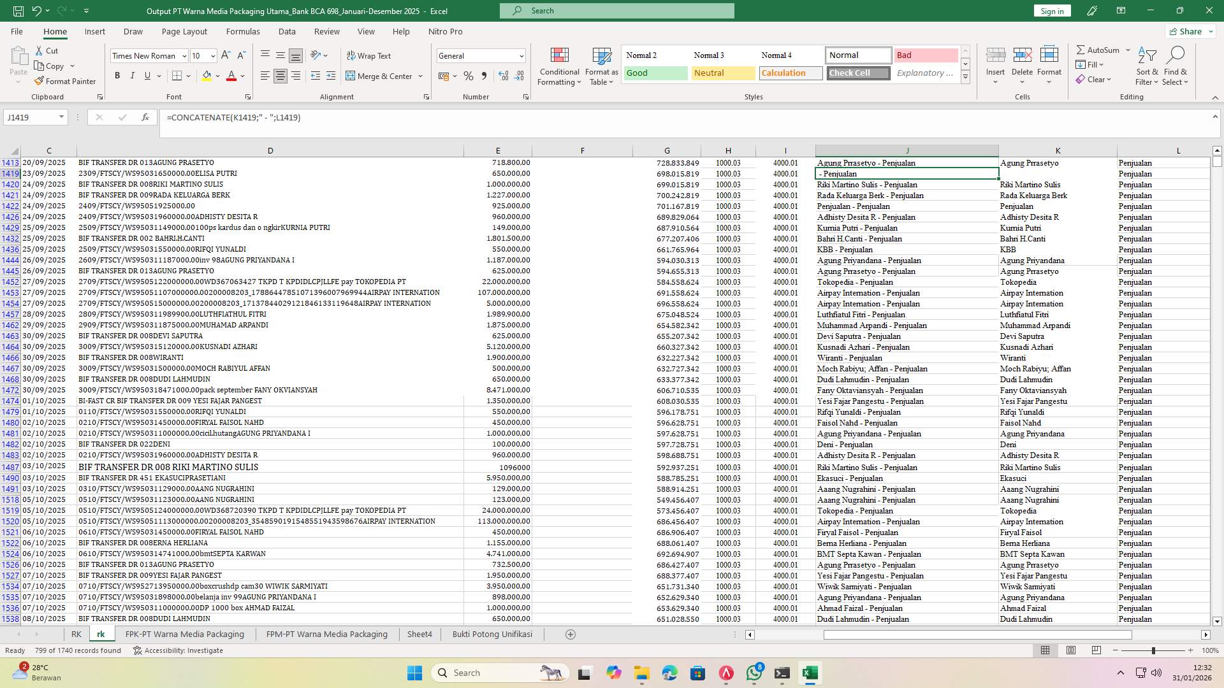Click the Sign in button

click(1051, 11)
